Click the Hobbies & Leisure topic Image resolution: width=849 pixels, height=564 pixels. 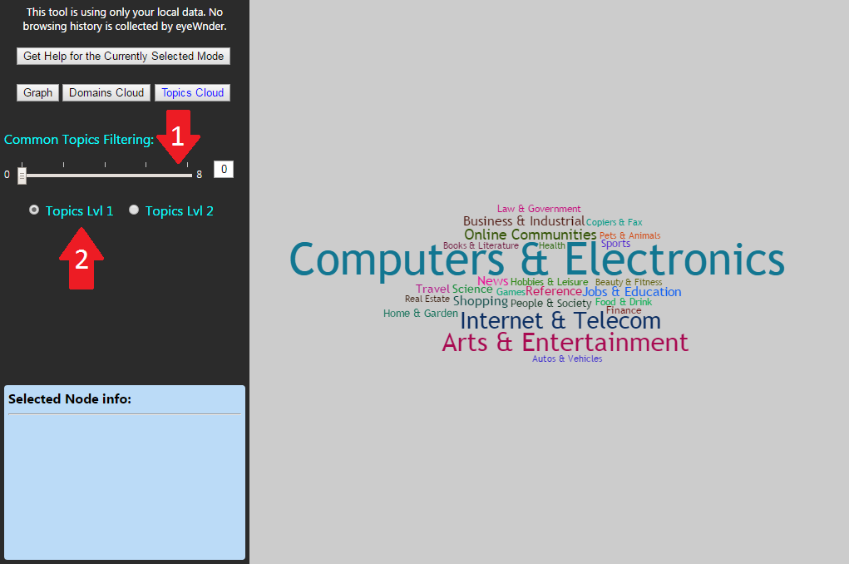(x=549, y=282)
